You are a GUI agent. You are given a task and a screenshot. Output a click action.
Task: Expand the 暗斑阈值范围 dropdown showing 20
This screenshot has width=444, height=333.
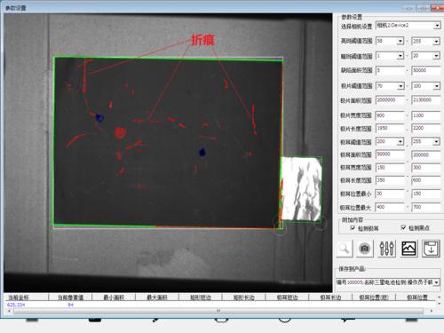(x=426, y=56)
